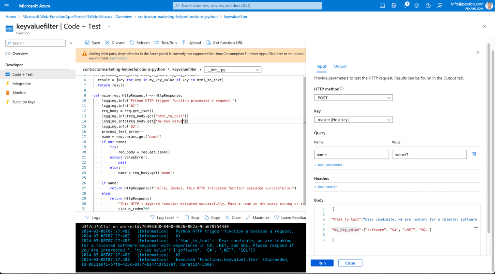Collapse the left menu with double chevron

tap(71, 43)
